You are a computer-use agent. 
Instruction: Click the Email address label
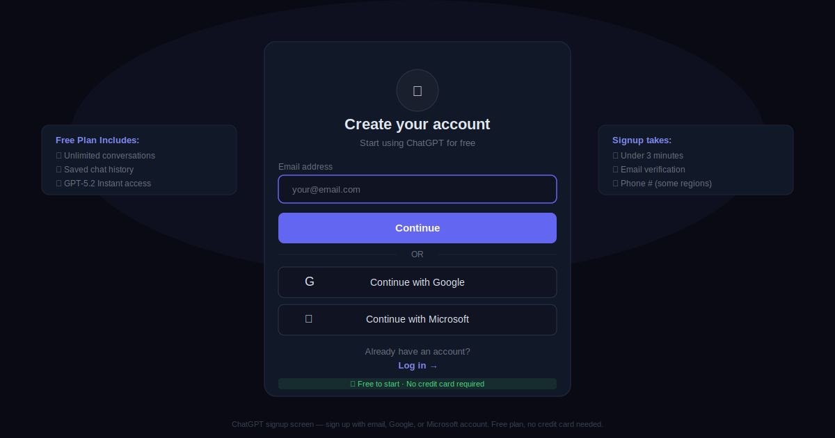305,167
